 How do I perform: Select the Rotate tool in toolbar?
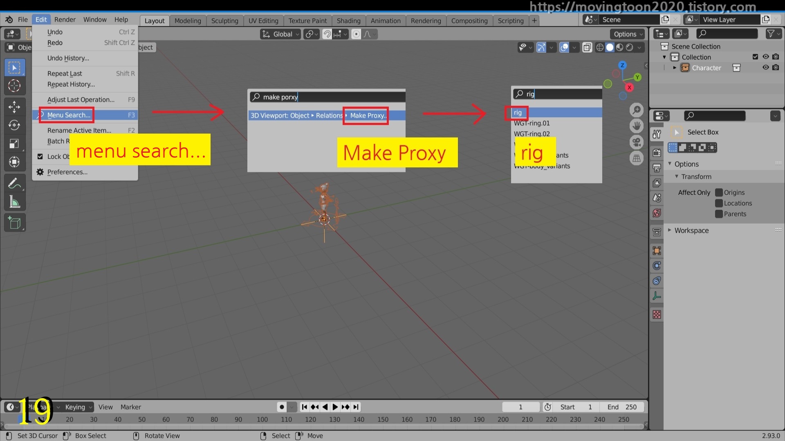pyautogui.click(x=14, y=125)
